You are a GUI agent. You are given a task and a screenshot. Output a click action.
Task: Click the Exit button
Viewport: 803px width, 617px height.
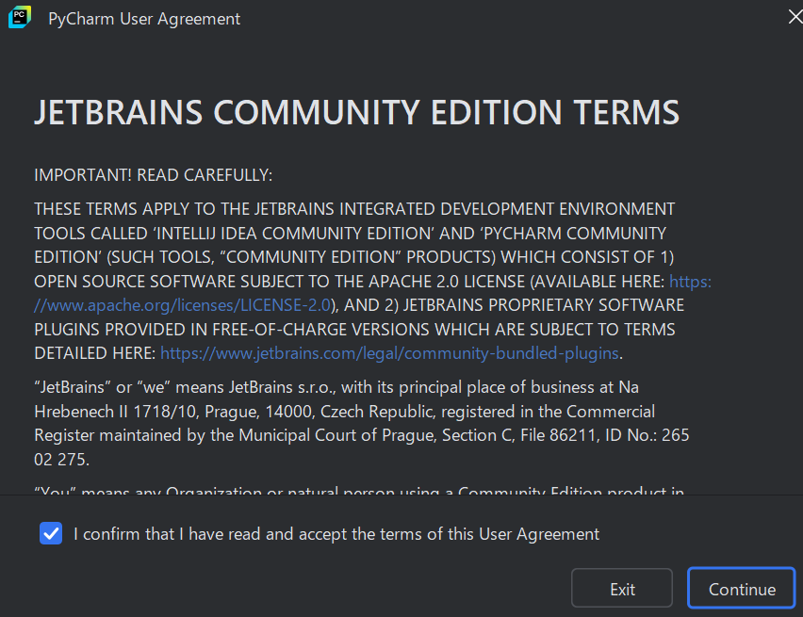coord(622,589)
